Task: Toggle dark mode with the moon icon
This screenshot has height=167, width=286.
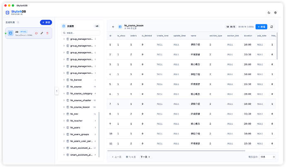Action: (x=269, y=13)
